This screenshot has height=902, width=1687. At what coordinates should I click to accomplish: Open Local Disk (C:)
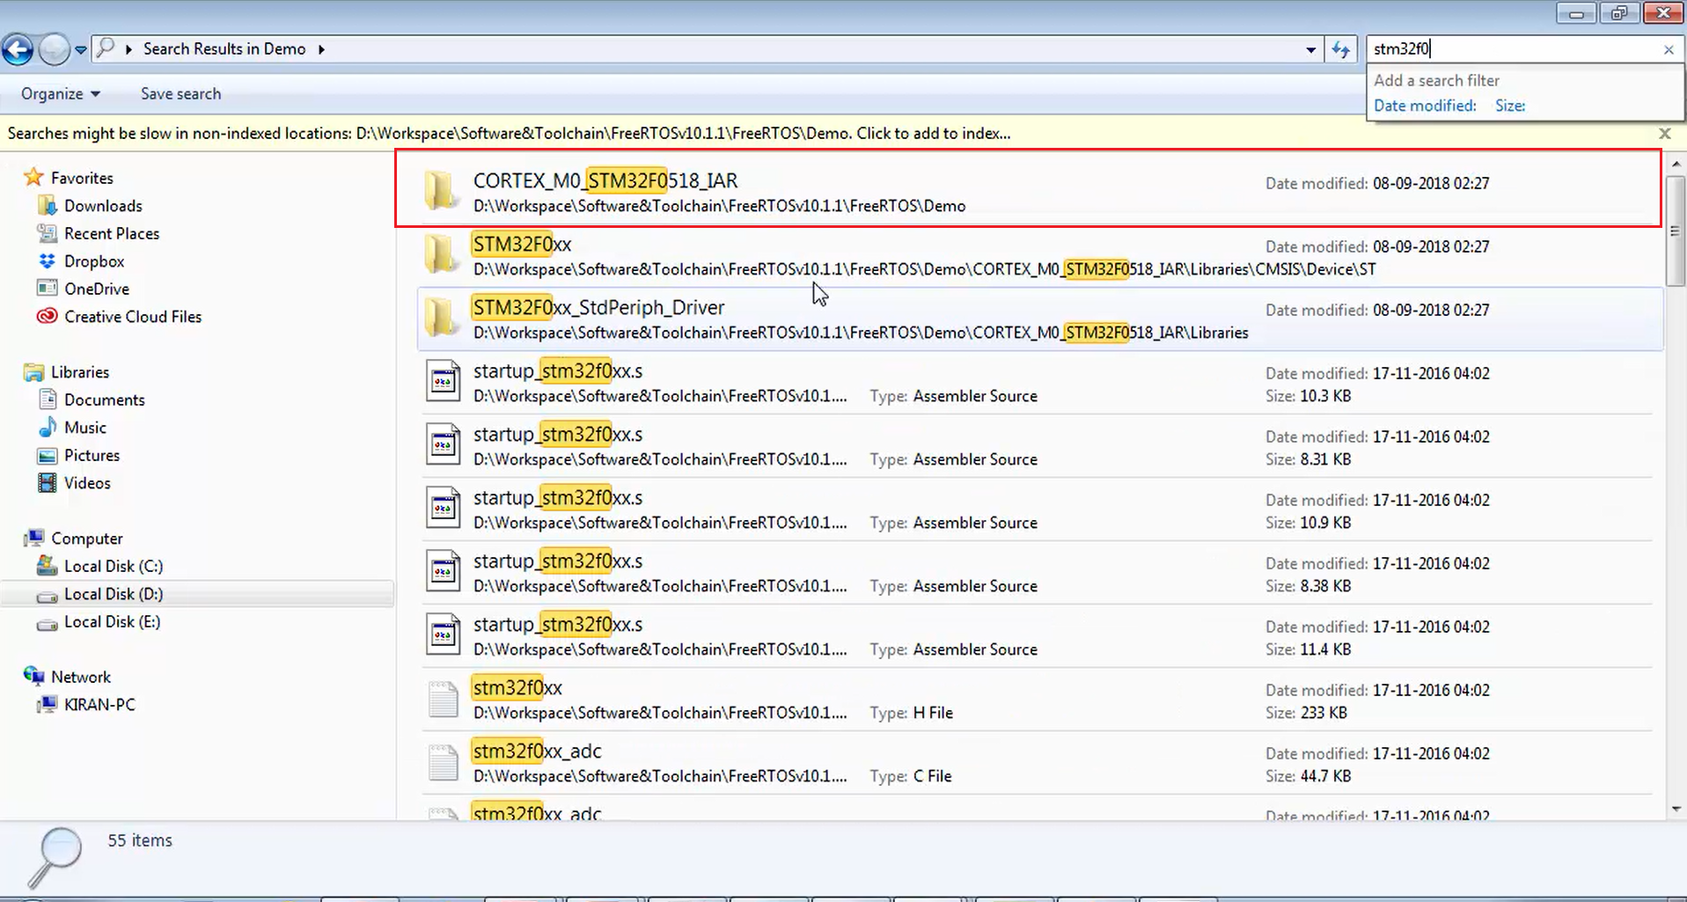coord(114,566)
